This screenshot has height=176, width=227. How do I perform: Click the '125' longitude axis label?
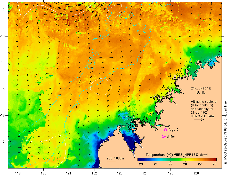coord(171,173)
